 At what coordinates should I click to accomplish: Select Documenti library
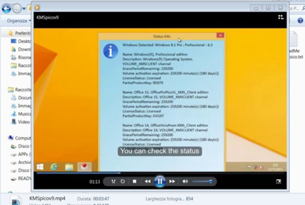21,98
